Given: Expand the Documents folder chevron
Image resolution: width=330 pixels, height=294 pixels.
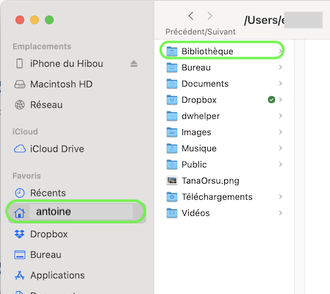Looking at the screenshot, I should [280, 83].
